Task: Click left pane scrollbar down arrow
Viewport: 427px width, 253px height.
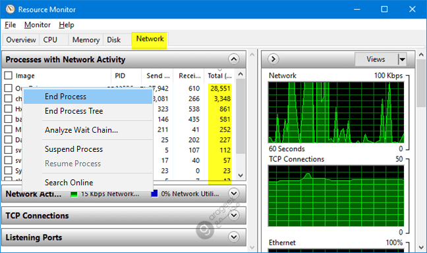Action: coord(252,247)
